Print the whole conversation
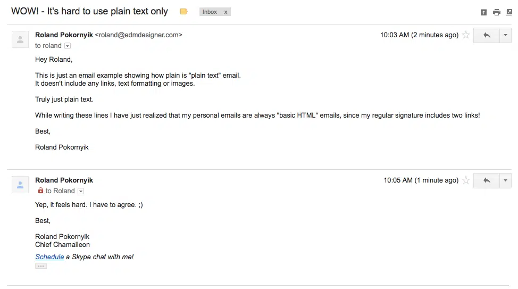Viewport: 518px width, 289px height. (x=496, y=12)
